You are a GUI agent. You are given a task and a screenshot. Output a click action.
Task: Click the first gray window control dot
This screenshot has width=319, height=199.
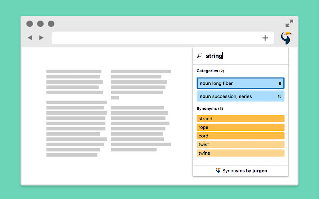point(30,24)
